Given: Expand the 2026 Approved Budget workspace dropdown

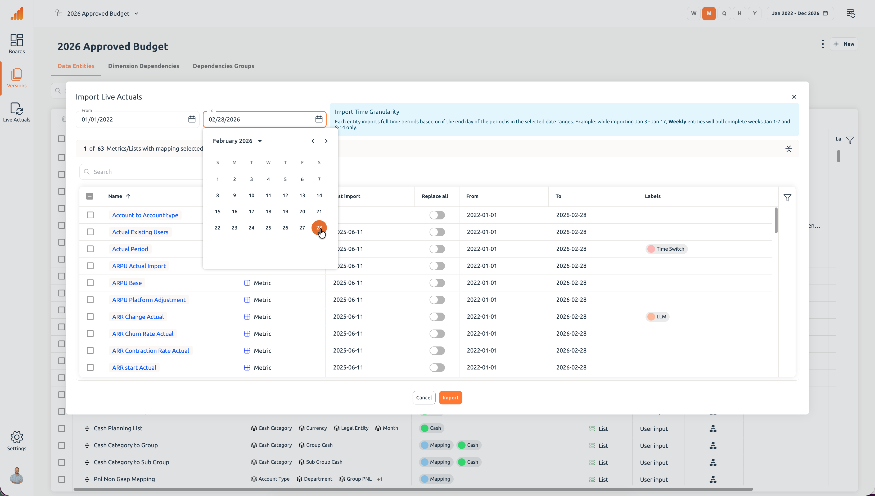Looking at the screenshot, I should pyautogui.click(x=136, y=13).
